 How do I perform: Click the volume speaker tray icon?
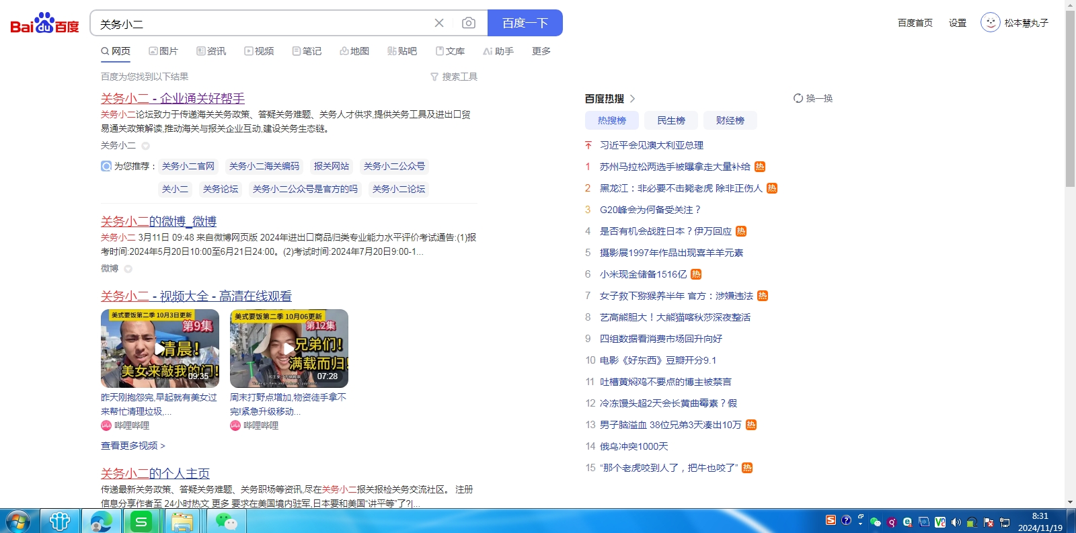[956, 522]
